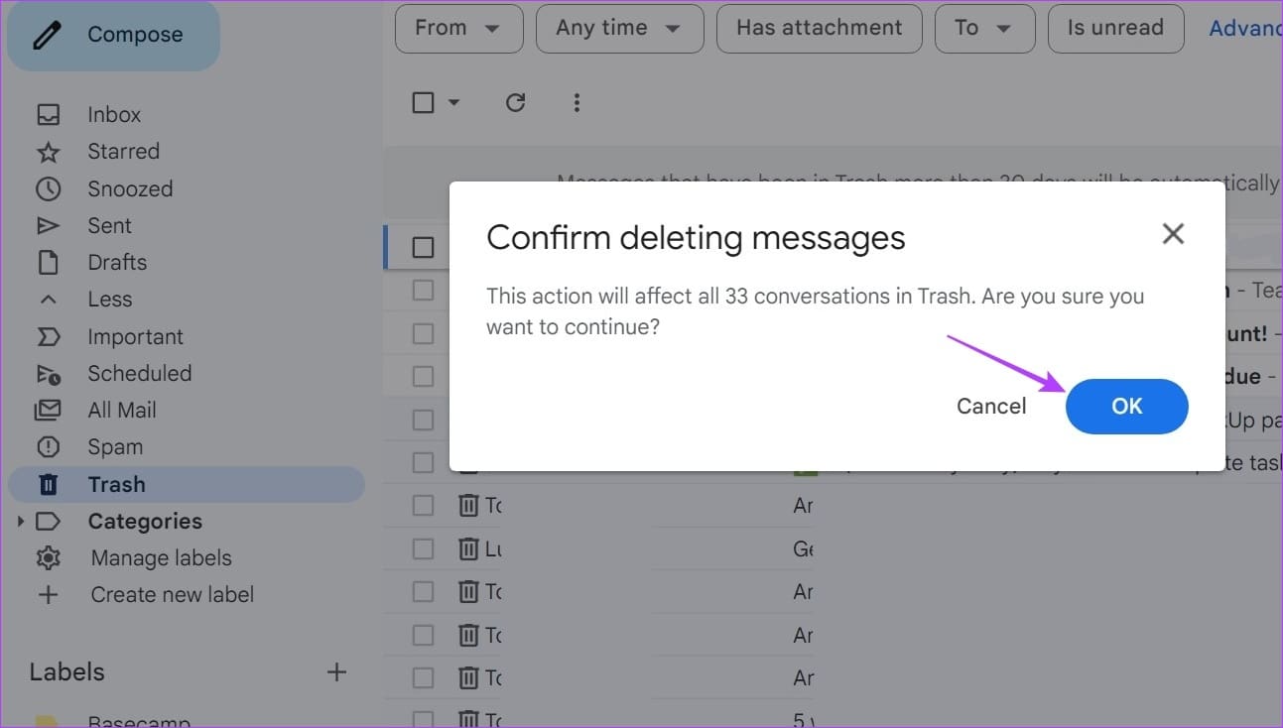The width and height of the screenshot is (1283, 728).
Task: Expand the Categories tree arrow
Action: click(20, 521)
